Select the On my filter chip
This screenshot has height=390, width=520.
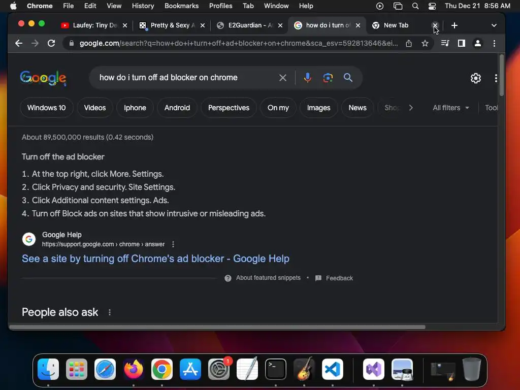[x=278, y=108]
